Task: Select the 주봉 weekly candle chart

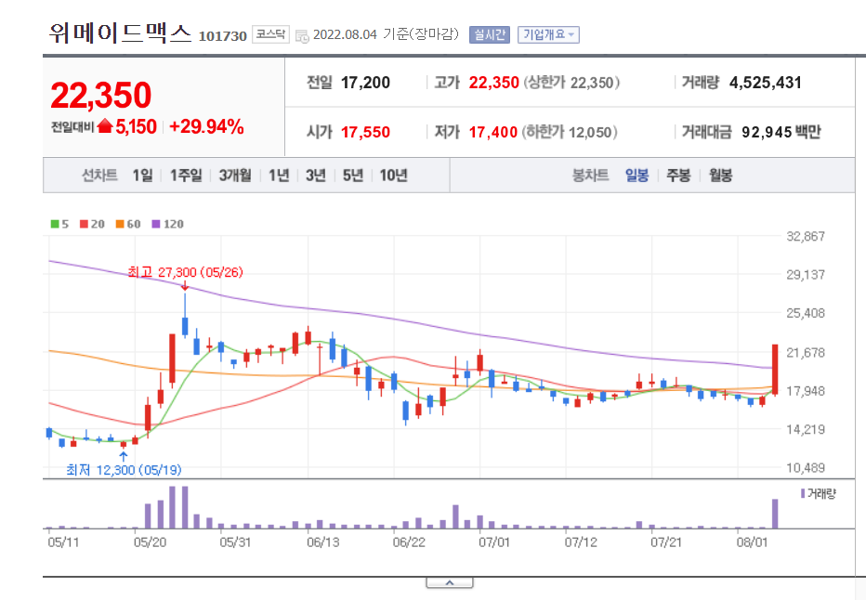Action: 678,176
